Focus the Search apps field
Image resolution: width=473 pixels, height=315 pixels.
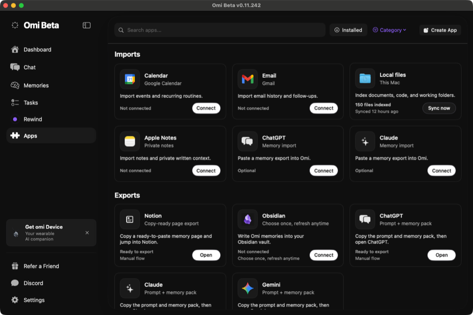pos(220,30)
